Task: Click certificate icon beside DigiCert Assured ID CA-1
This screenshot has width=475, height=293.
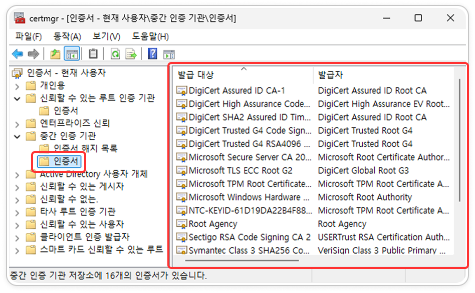Action: click(x=181, y=90)
